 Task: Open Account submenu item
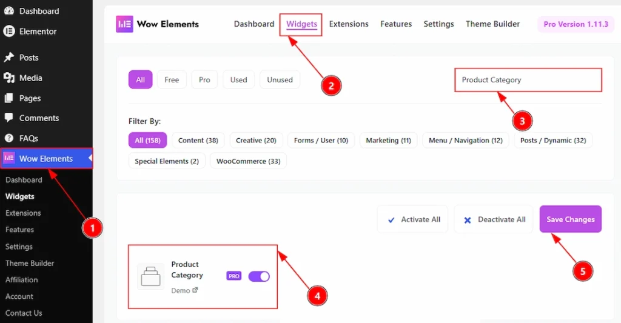tap(19, 296)
